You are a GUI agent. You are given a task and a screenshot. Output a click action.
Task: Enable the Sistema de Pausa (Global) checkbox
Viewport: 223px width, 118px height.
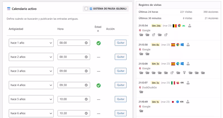tap(86, 9)
